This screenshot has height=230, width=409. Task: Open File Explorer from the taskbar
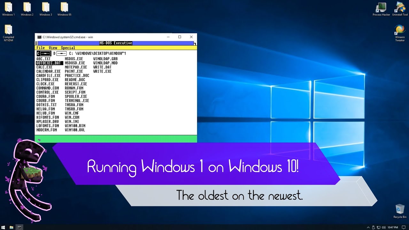[12, 227]
